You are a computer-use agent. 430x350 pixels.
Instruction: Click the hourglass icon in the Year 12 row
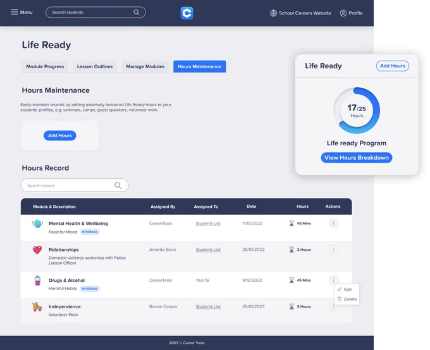click(x=292, y=280)
